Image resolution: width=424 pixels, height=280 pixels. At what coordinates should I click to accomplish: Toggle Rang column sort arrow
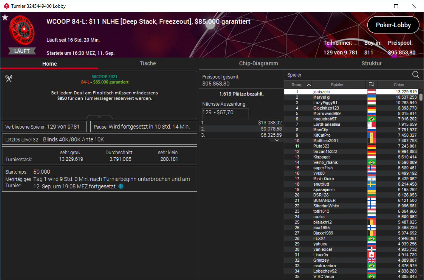click(309, 85)
